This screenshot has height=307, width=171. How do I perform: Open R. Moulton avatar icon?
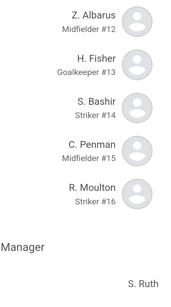(x=137, y=194)
